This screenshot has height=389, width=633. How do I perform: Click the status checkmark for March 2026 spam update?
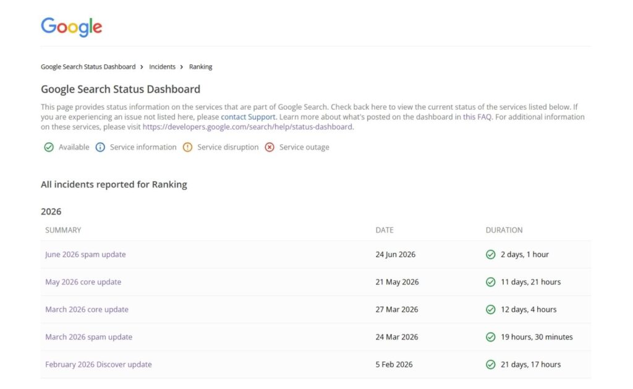click(x=490, y=337)
